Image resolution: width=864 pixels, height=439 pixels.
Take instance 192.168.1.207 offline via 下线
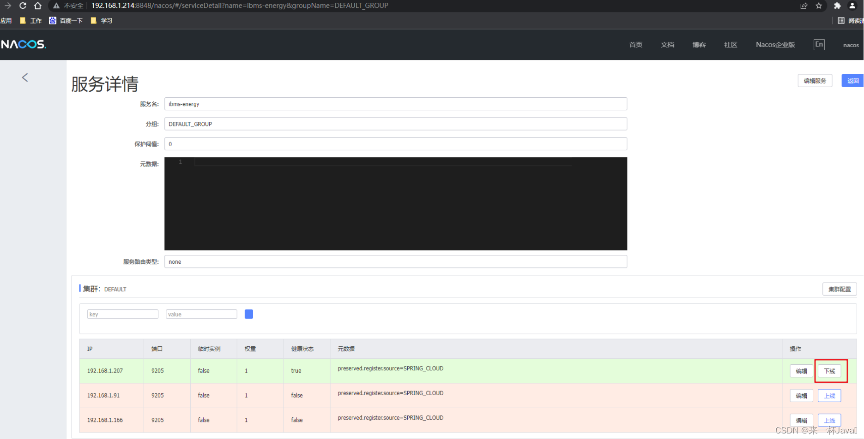click(x=830, y=371)
